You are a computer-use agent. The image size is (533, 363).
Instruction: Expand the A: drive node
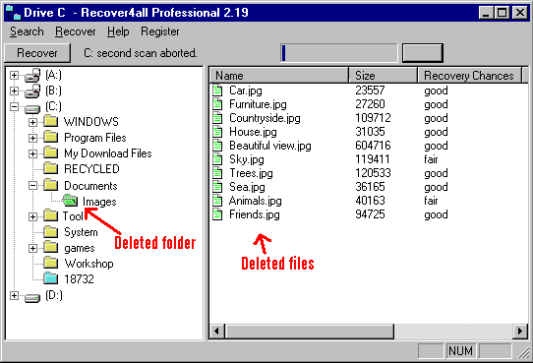(14, 75)
